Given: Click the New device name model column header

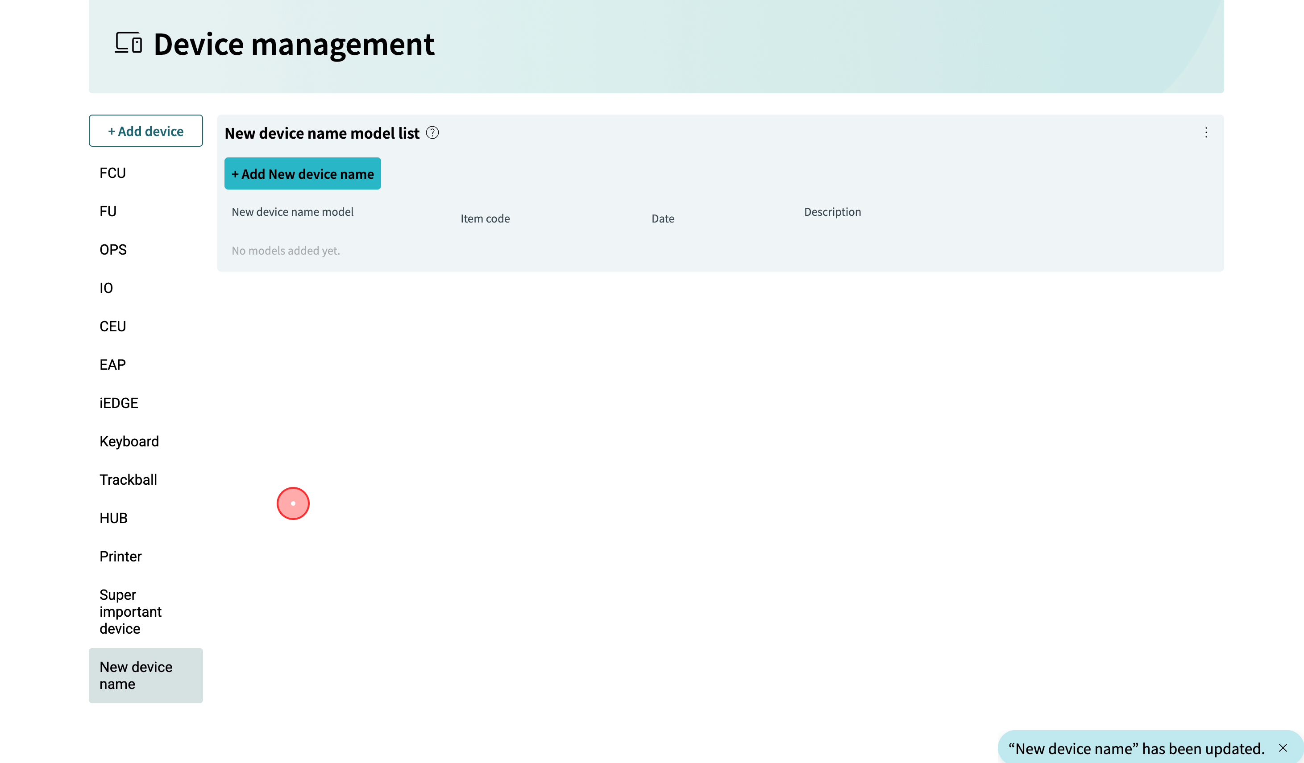Looking at the screenshot, I should (292, 212).
